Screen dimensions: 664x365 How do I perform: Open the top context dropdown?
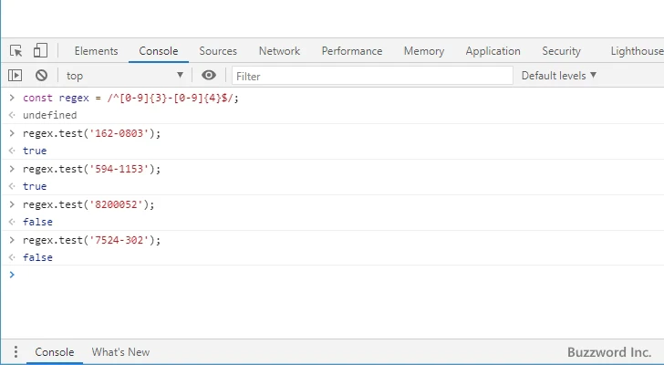pos(124,76)
